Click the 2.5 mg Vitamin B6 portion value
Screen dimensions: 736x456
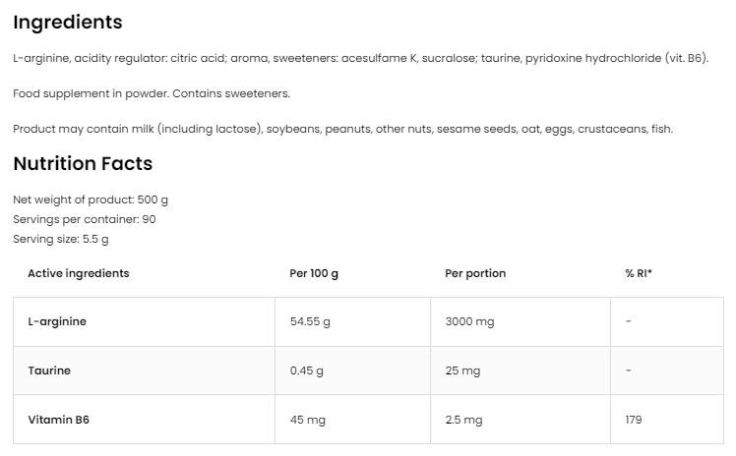pyautogui.click(x=463, y=420)
